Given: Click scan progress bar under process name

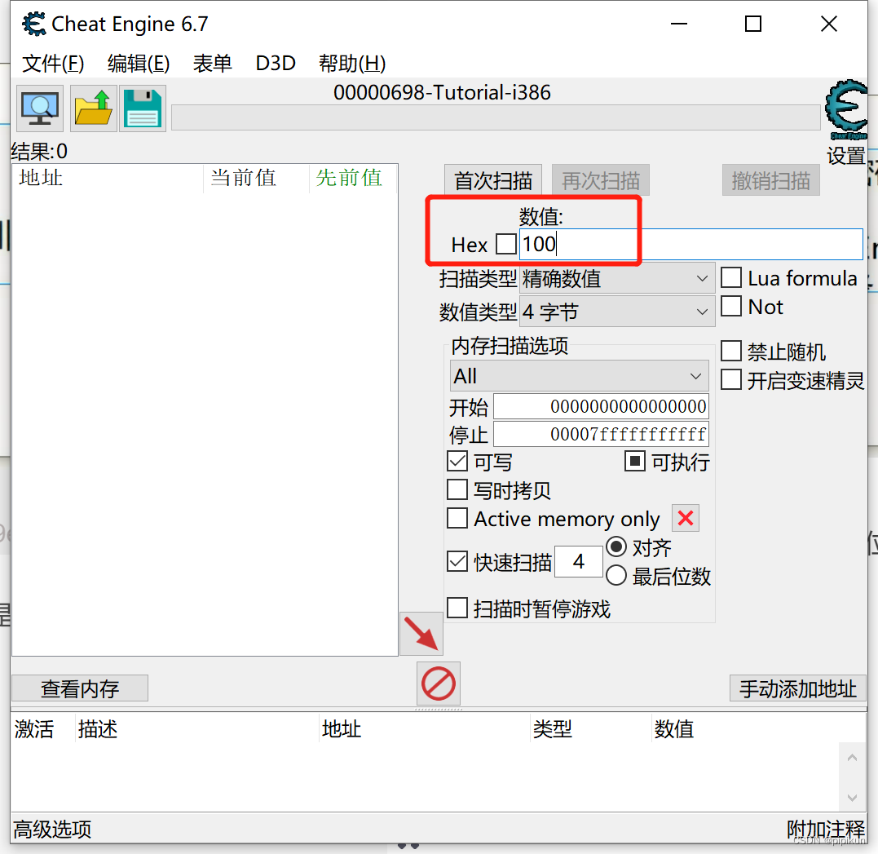Looking at the screenshot, I should (x=496, y=117).
